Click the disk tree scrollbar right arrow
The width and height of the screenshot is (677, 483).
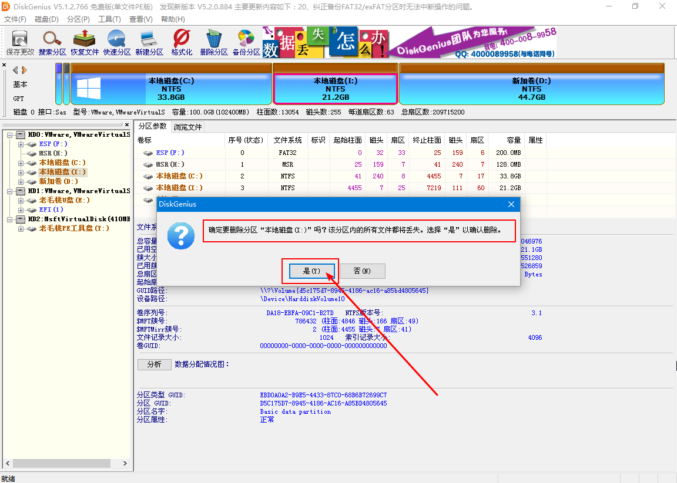[x=125, y=463]
